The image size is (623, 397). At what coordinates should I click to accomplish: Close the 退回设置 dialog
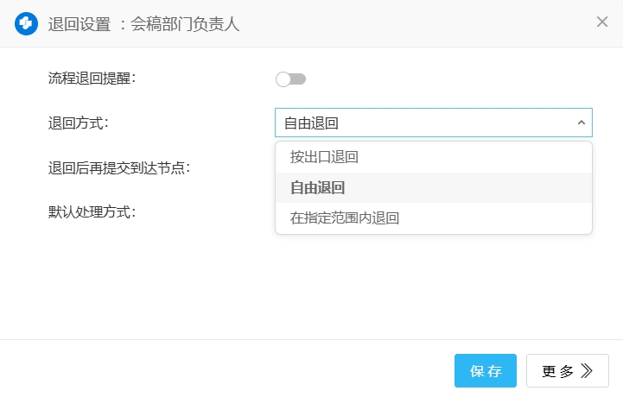[602, 22]
